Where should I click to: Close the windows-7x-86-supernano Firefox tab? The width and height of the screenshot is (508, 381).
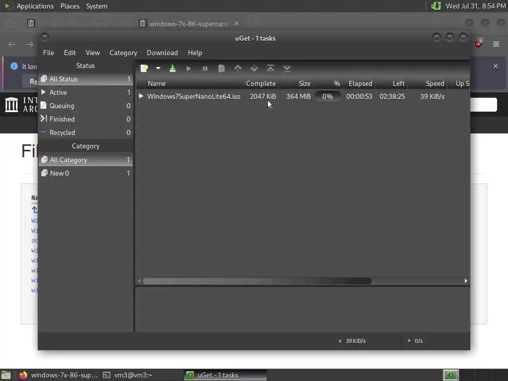237,23
